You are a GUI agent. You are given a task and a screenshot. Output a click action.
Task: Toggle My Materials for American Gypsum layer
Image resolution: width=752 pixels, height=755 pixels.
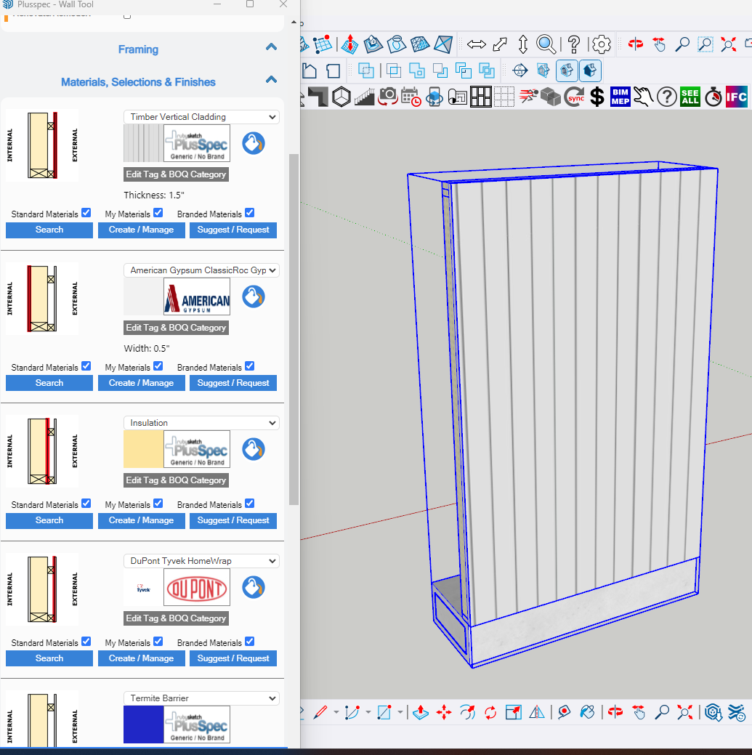coord(158,366)
